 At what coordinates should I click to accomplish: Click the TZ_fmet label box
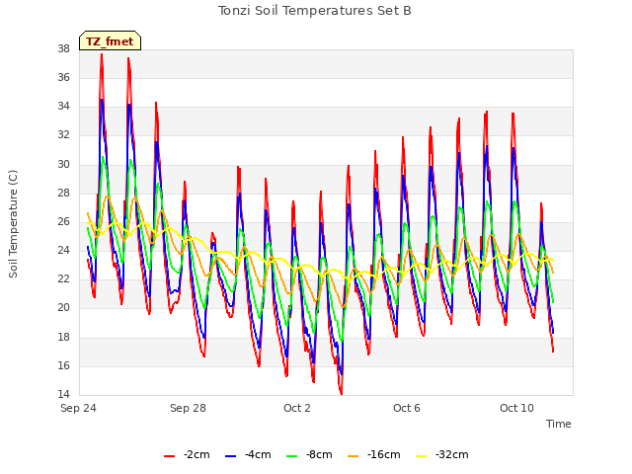click(110, 40)
